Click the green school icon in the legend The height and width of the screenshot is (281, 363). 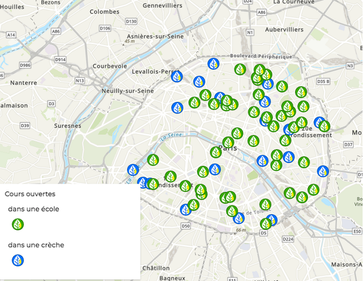(18, 225)
